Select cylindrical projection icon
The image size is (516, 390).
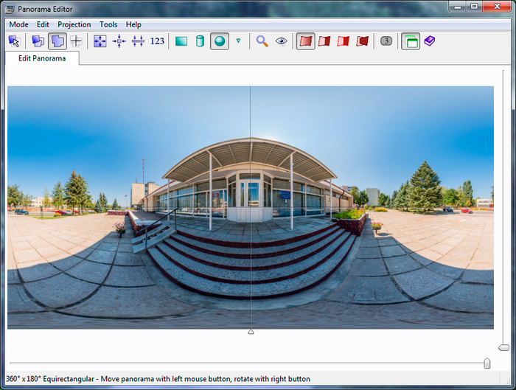200,41
